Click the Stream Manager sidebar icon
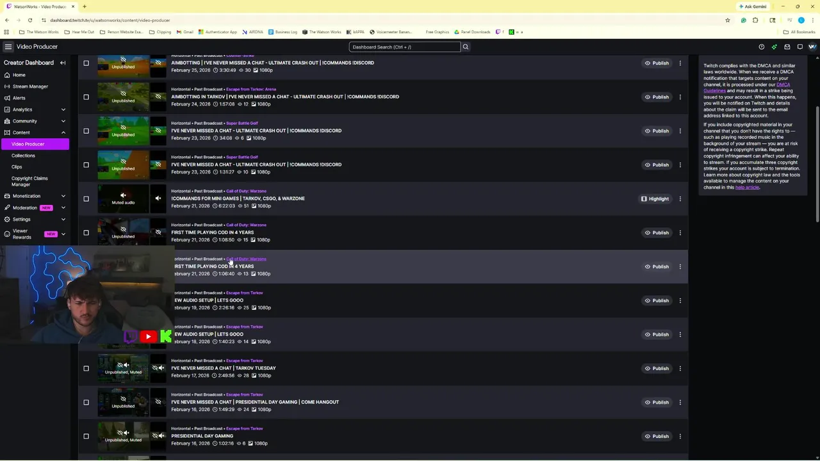This screenshot has width=820, height=461. 7,86
